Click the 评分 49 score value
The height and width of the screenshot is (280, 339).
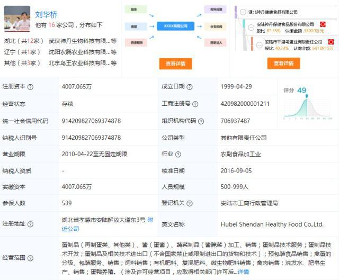click(301, 90)
